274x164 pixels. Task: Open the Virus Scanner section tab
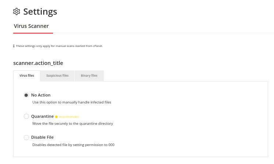[x=32, y=26]
